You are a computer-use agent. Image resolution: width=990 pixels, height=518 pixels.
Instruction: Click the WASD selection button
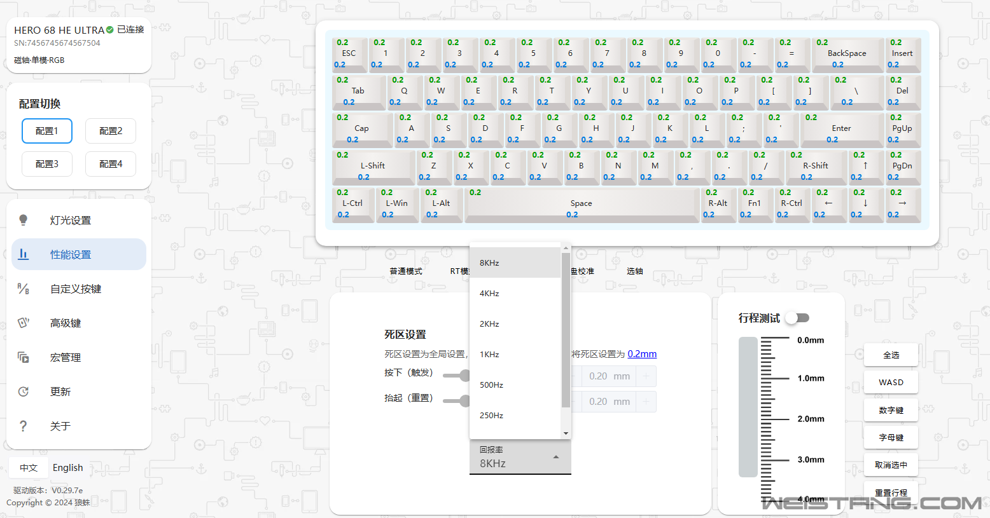[x=891, y=382]
